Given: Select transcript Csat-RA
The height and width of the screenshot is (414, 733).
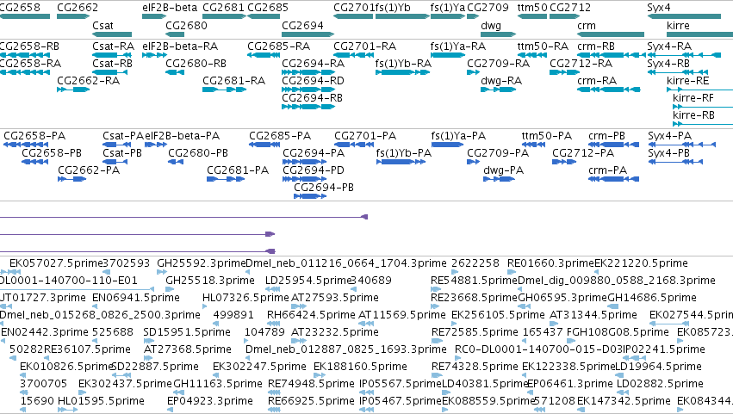Looking at the screenshot, I should click(x=112, y=55).
